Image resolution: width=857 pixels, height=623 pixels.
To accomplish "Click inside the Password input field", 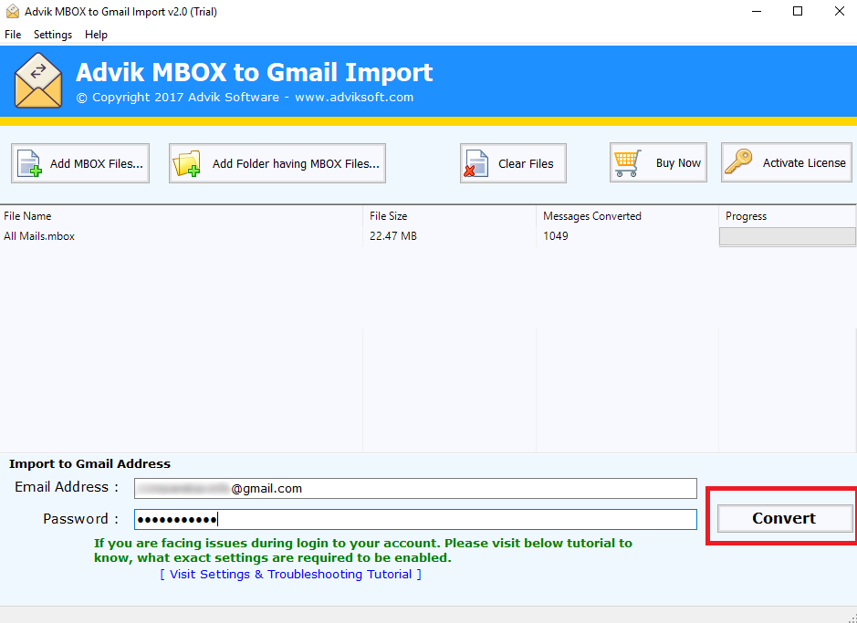I will point(415,519).
